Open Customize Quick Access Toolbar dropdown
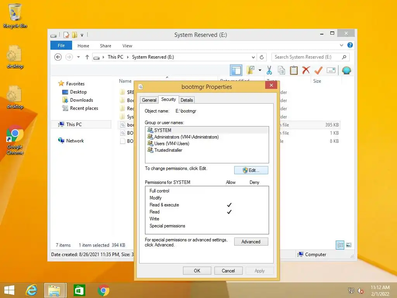This screenshot has width=397, height=298. coord(82,35)
